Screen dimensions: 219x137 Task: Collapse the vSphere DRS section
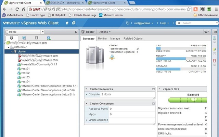point(159,89)
